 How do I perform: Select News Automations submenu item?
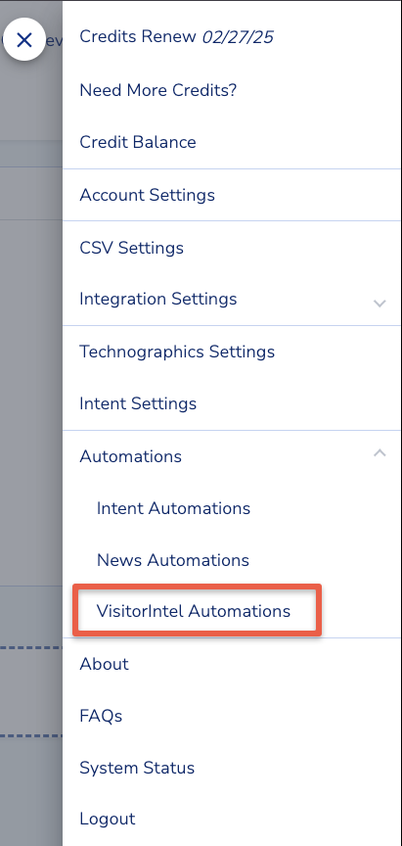click(x=172, y=559)
